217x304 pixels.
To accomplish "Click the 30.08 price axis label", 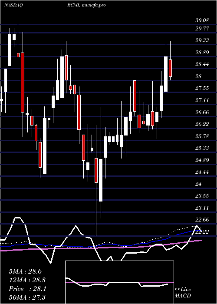I will (x=202, y=20).
